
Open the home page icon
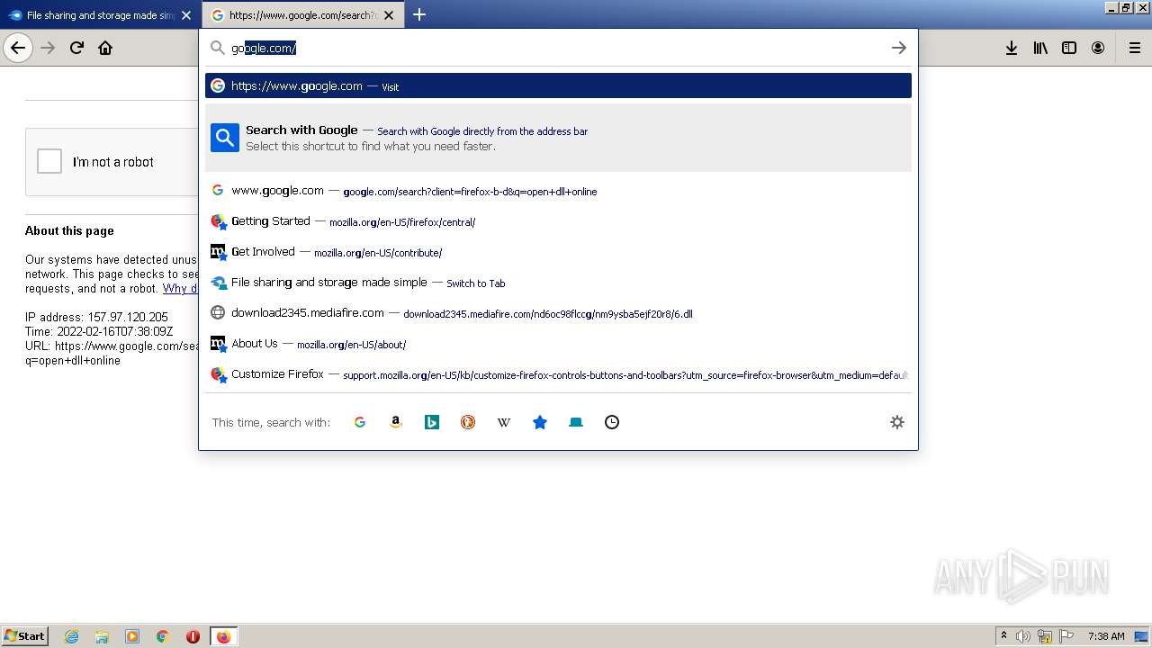(x=105, y=48)
